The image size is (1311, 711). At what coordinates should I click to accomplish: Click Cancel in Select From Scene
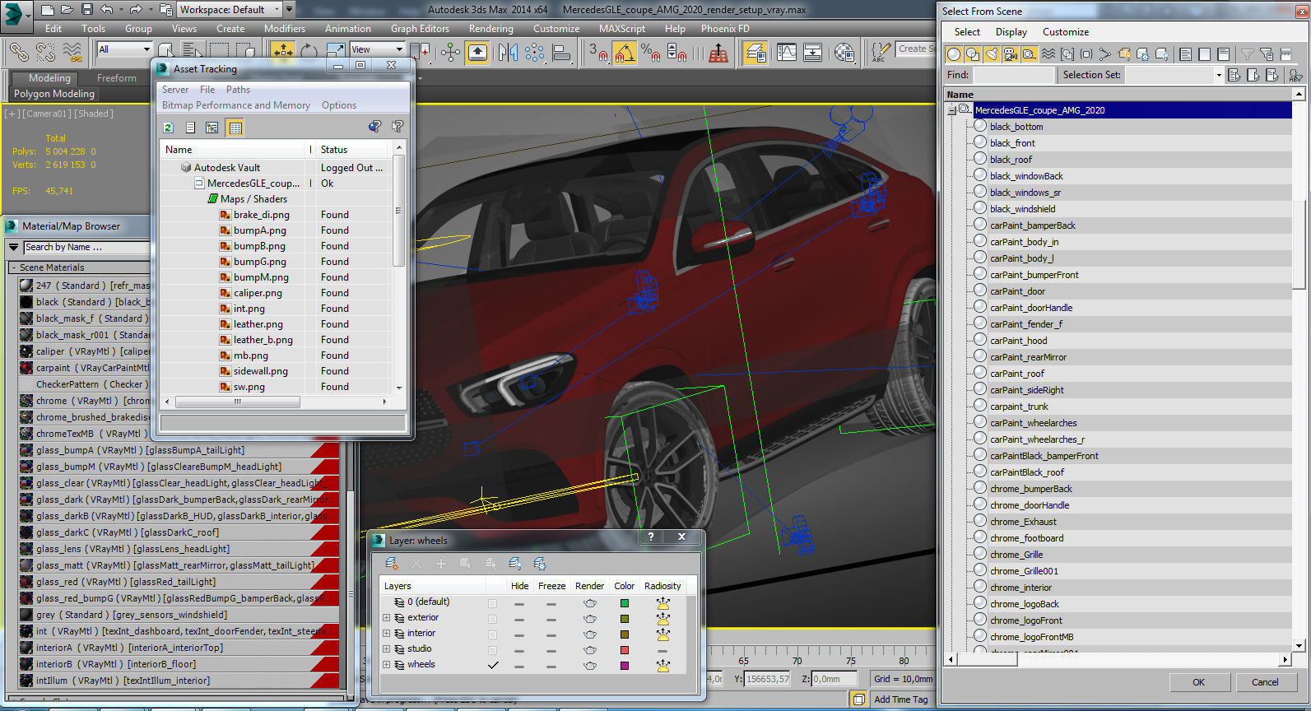tap(1265, 682)
